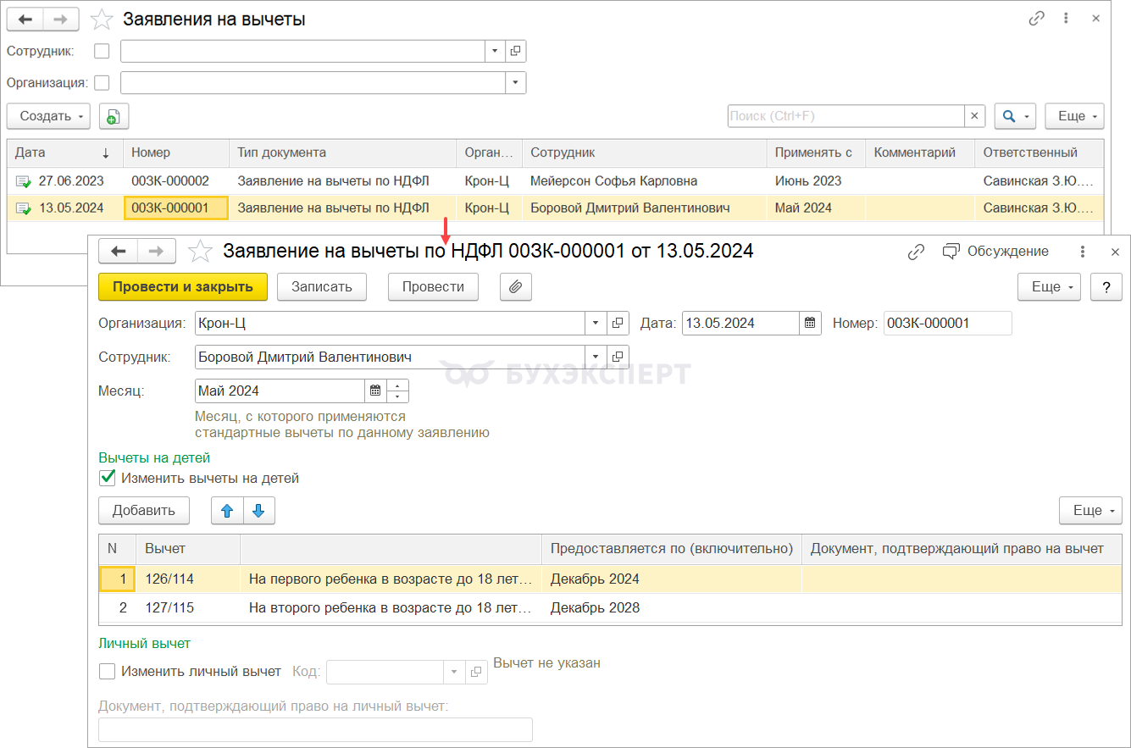Uncheck Изменить вычеты на детей
The width and height of the screenshot is (1131, 748).
coord(108,478)
